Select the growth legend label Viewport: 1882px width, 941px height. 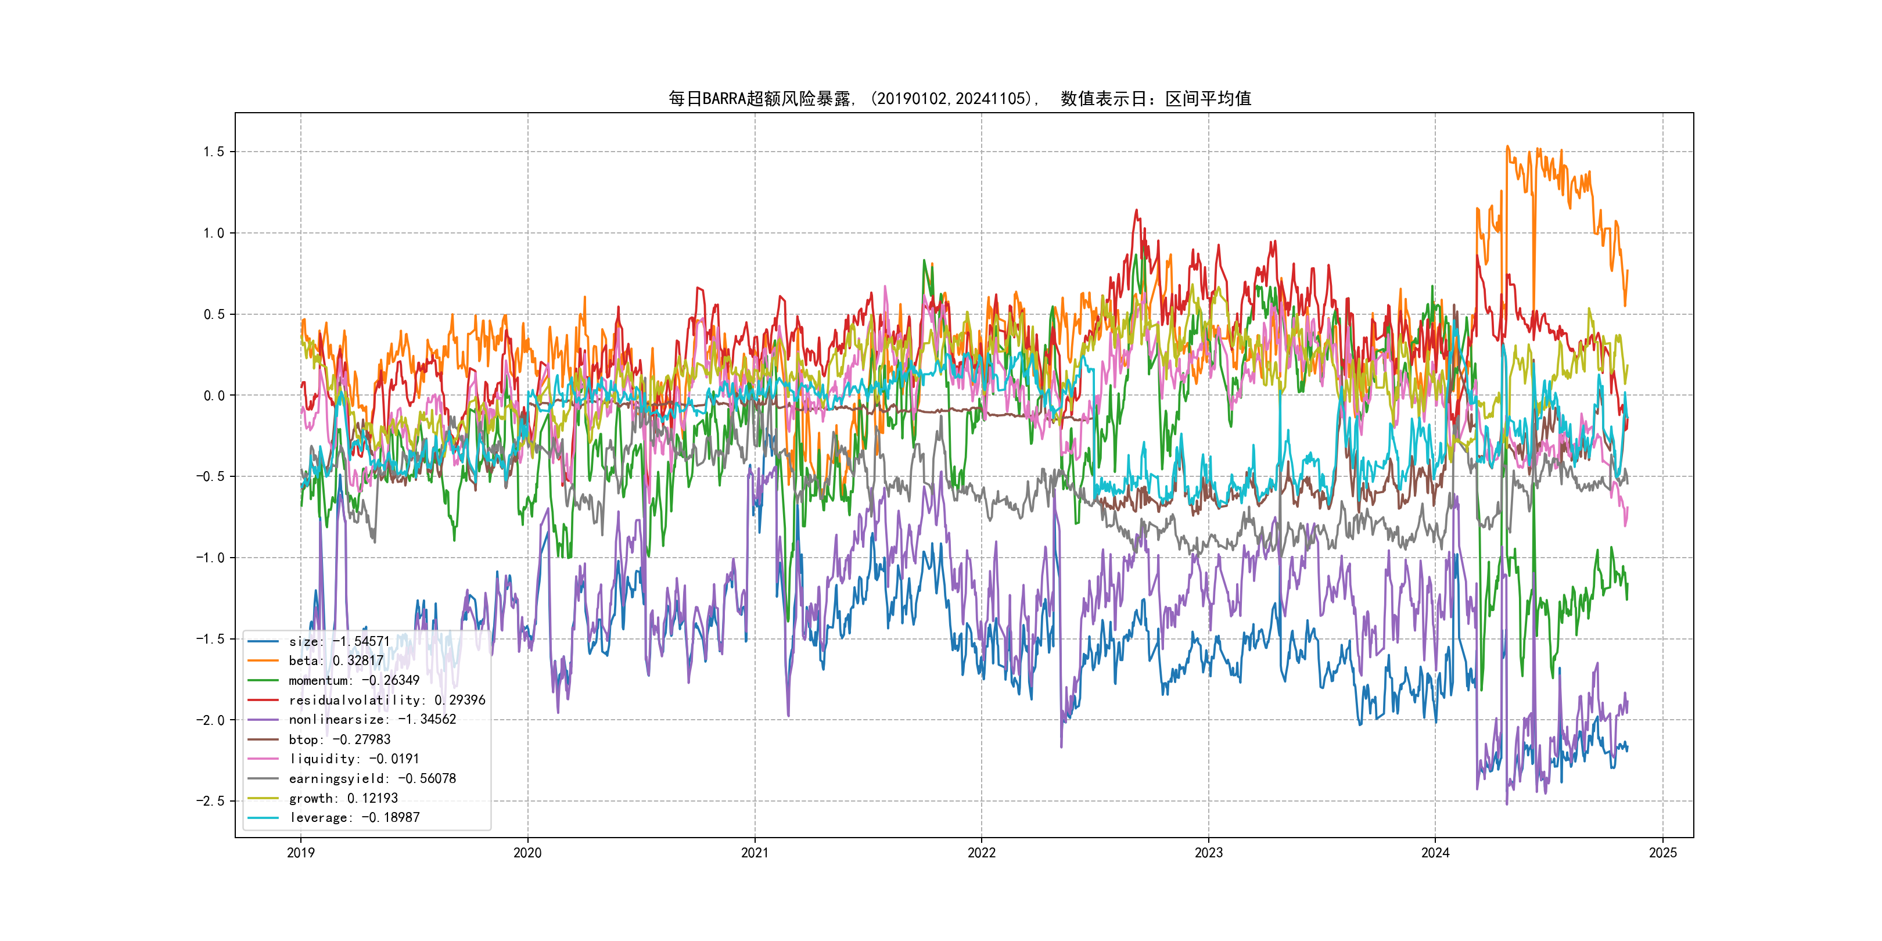point(343,799)
